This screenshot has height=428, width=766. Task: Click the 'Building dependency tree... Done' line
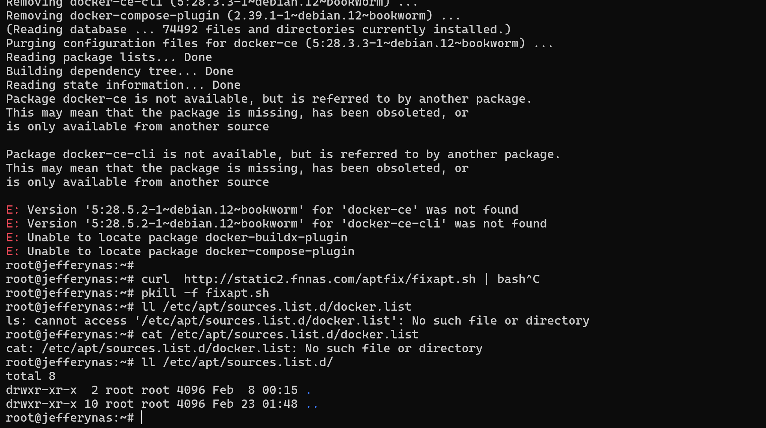(120, 71)
